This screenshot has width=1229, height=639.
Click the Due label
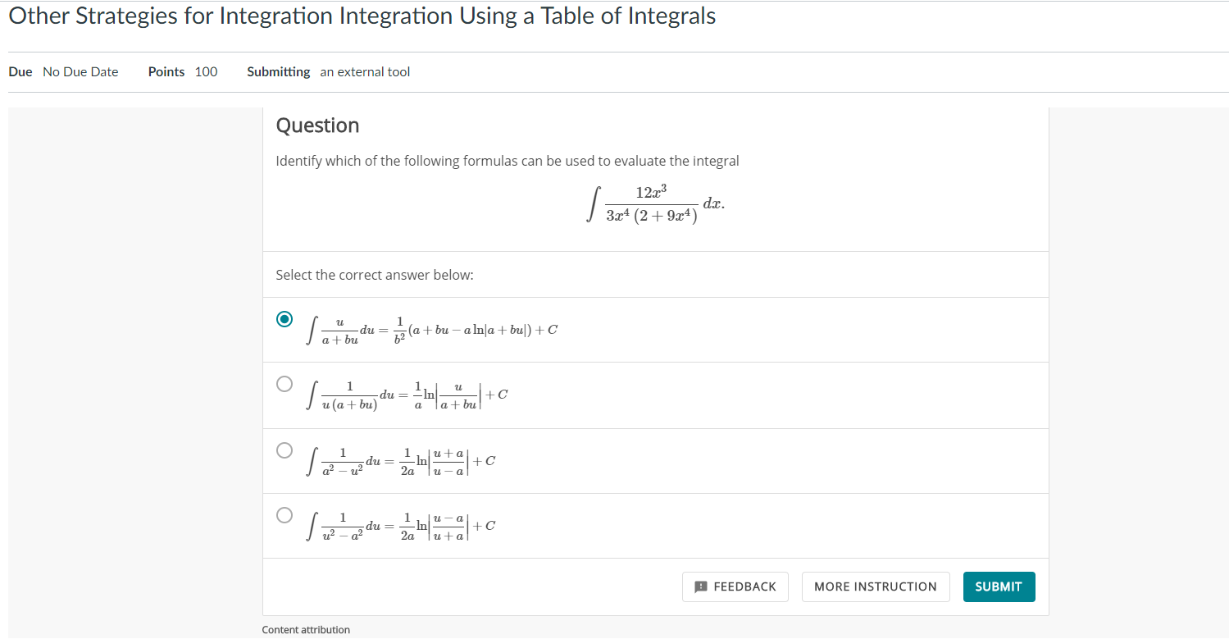(20, 71)
